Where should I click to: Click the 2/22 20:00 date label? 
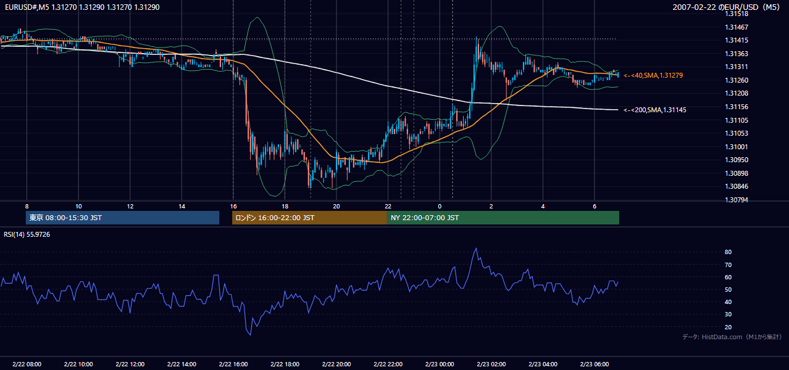(x=336, y=364)
